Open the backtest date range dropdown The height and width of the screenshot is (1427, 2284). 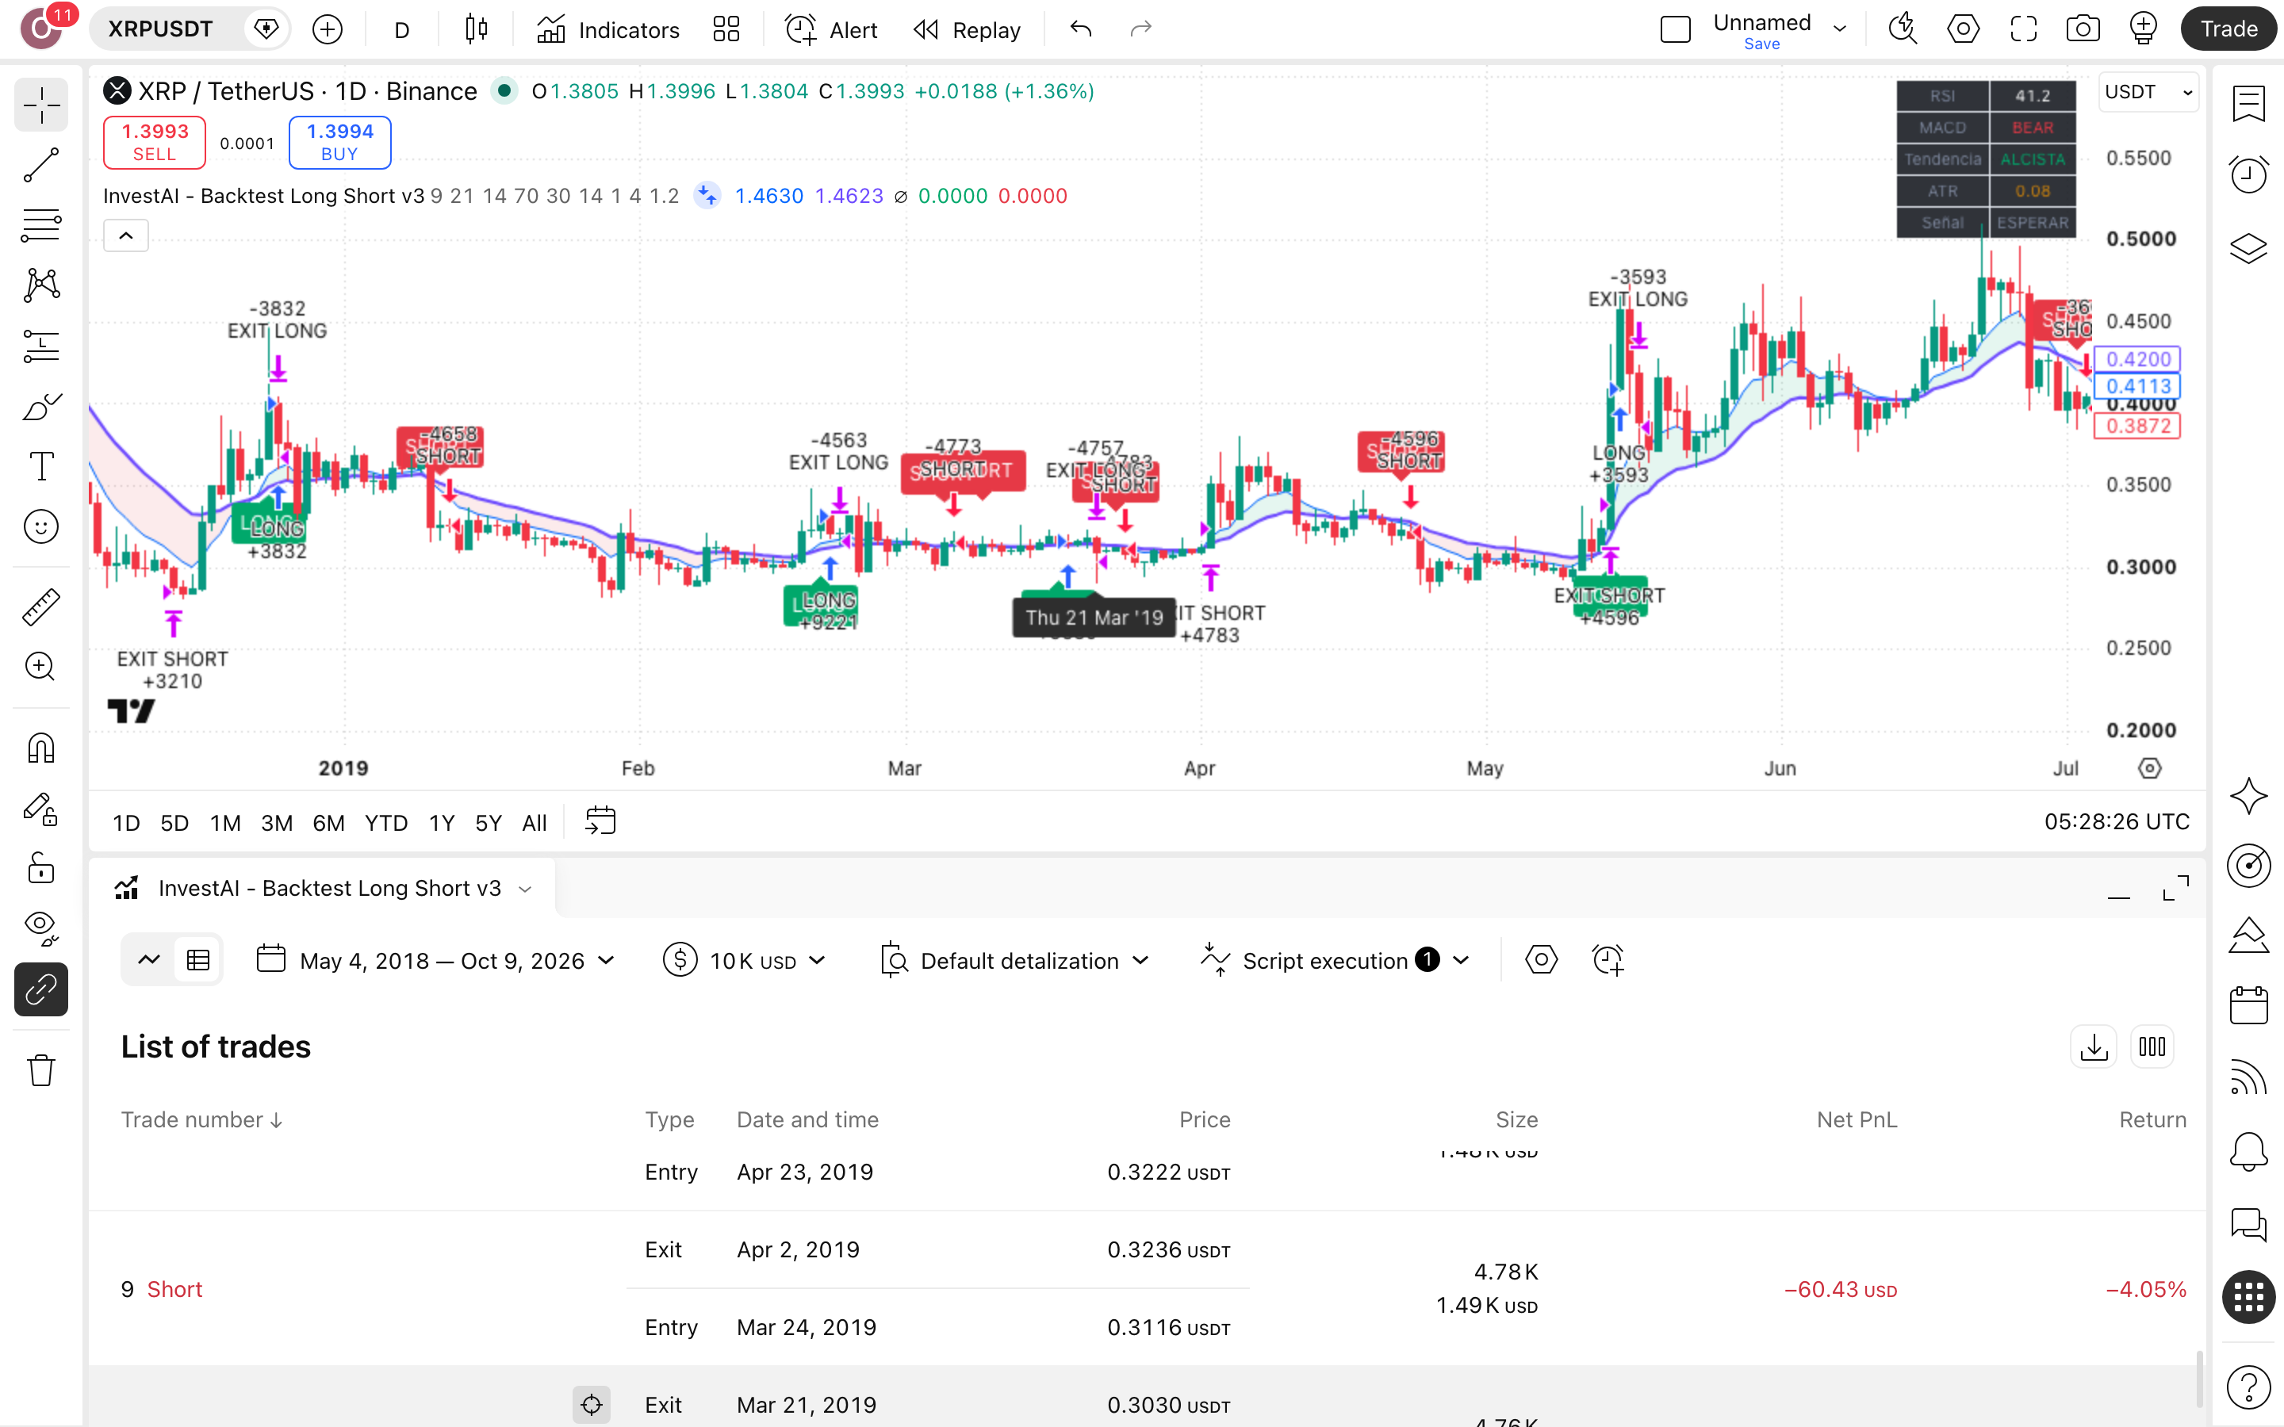[x=437, y=961]
